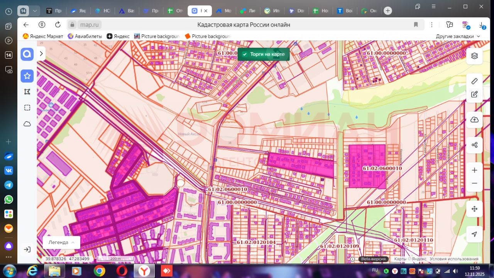Click the 'Условия использования' link
This screenshot has width=494, height=278.
pyautogui.click(x=454, y=259)
